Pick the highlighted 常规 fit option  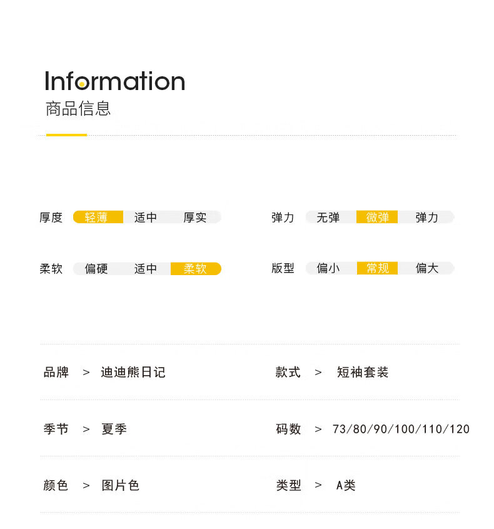coord(377,268)
